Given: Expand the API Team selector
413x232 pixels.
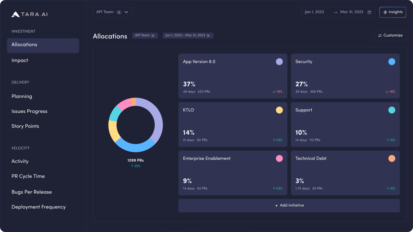Looking at the screenshot, I should pos(126,12).
